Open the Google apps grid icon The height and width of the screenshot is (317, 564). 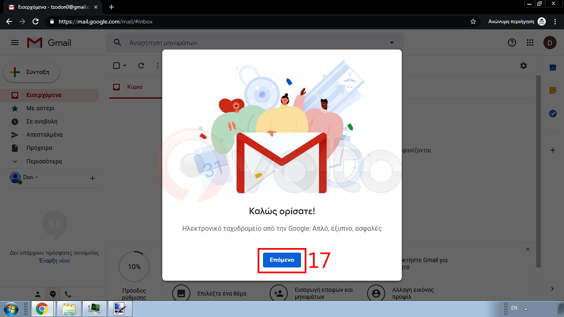(x=530, y=43)
